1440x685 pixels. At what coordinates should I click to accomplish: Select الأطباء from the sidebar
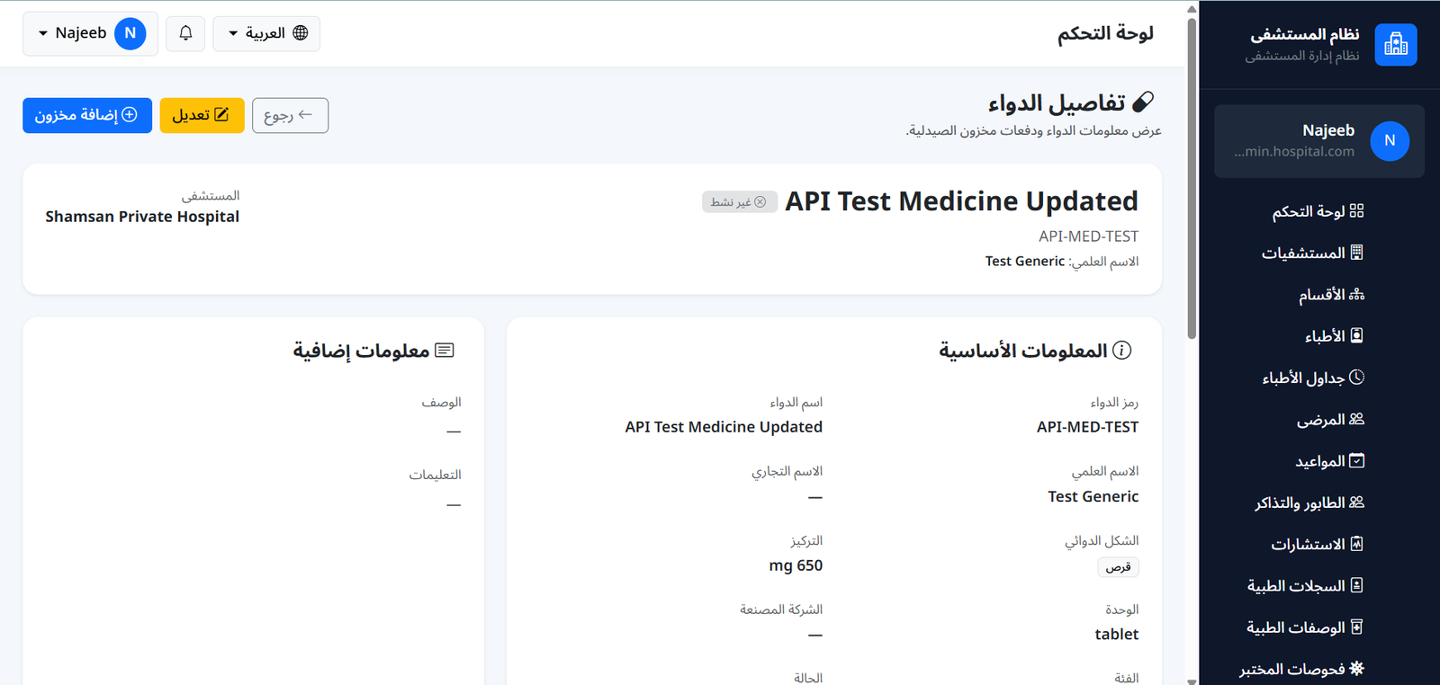coord(1335,336)
